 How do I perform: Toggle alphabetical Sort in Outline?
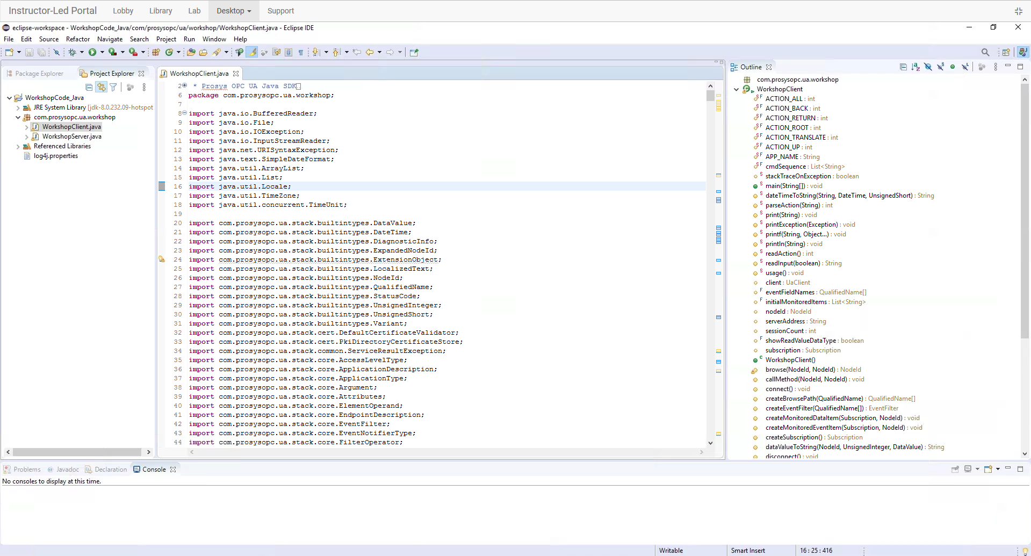915,67
